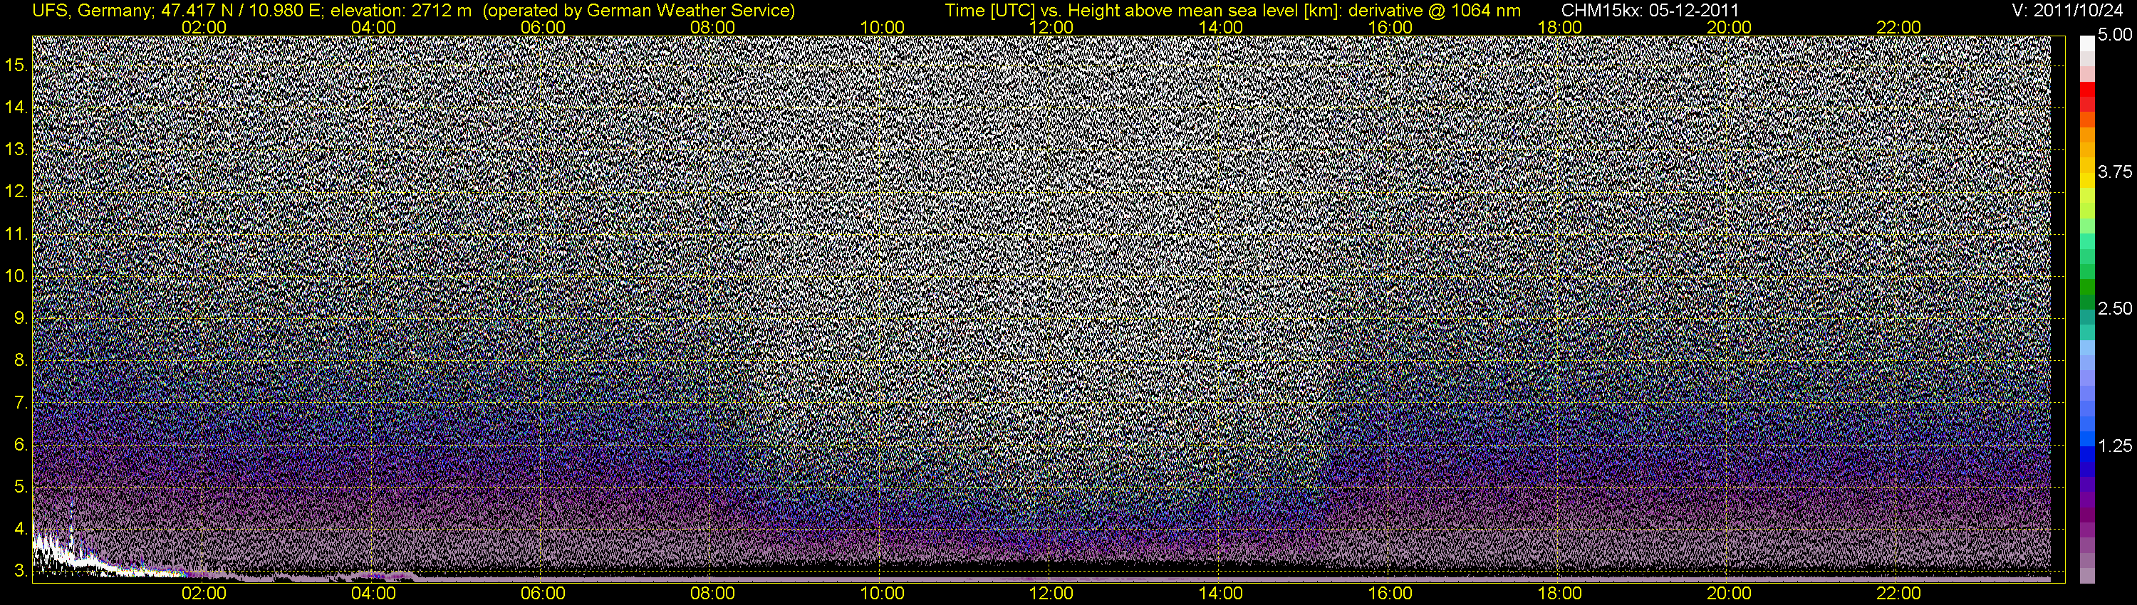Screen dimensions: 2137x605
Task: Click the '20:00' label on the lower time axis
Action: (x=1729, y=594)
